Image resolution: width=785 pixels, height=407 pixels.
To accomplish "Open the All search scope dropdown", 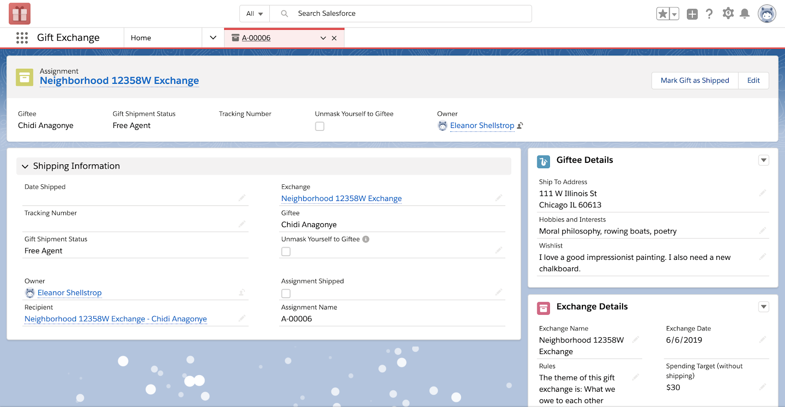I will coord(255,14).
